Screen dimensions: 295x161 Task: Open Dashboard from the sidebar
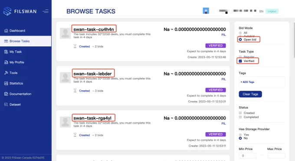tap(26, 30)
